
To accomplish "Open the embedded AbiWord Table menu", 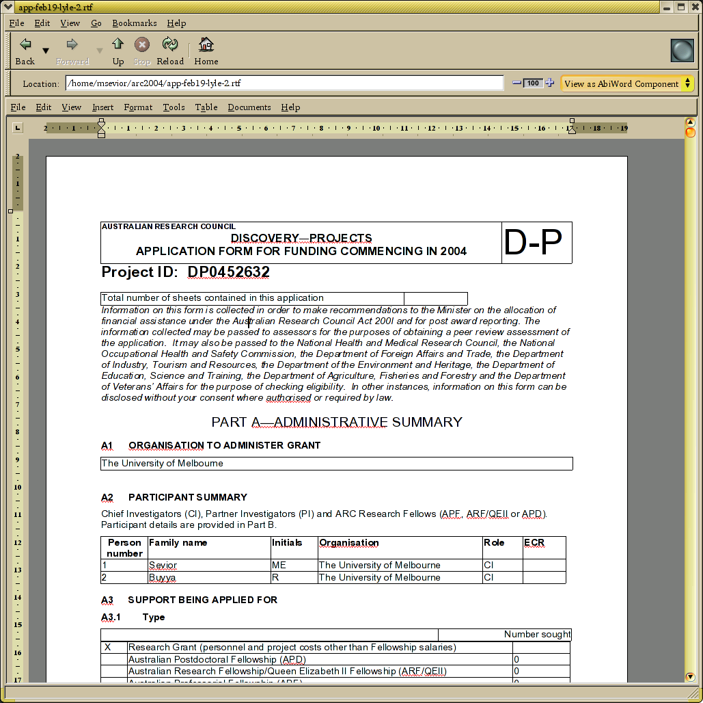I will click(x=206, y=107).
